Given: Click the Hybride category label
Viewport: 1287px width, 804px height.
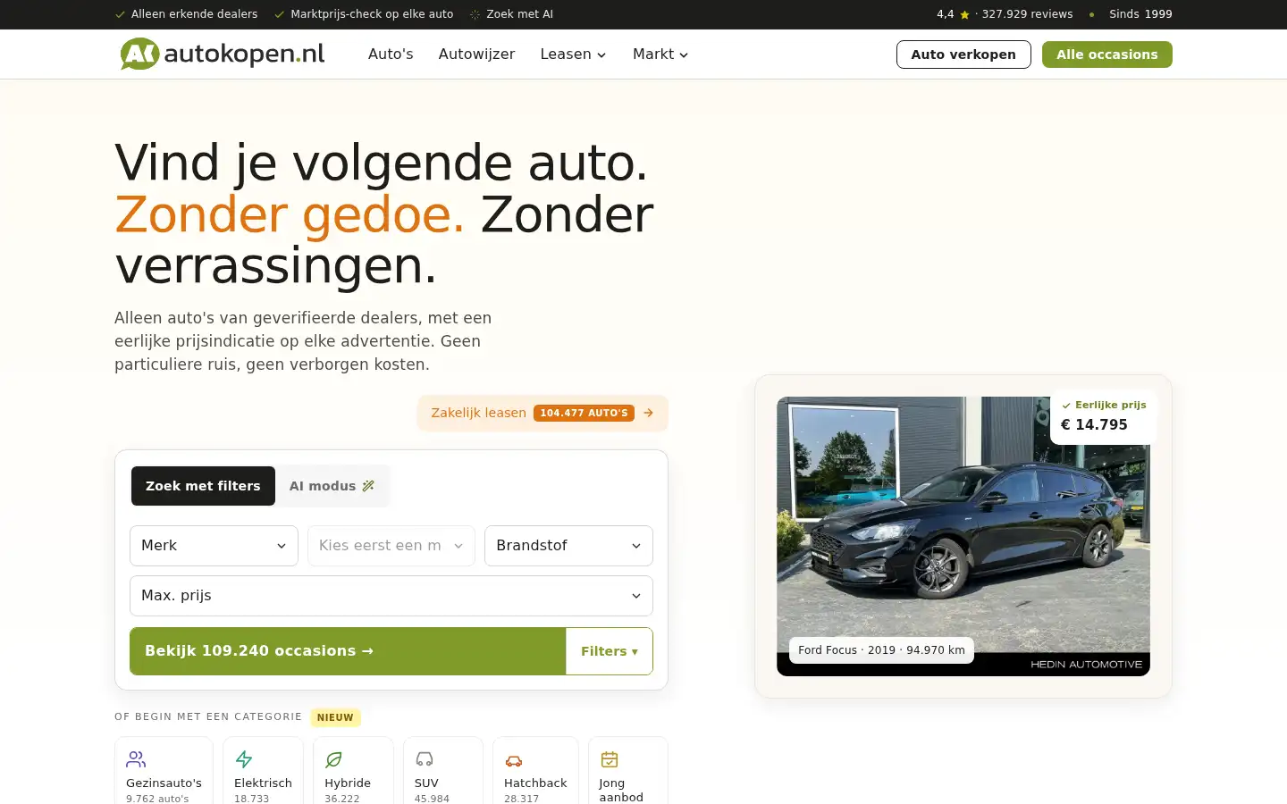Looking at the screenshot, I should click(348, 783).
